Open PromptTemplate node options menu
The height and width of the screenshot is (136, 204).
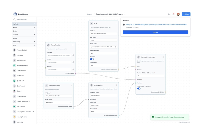(73, 45)
